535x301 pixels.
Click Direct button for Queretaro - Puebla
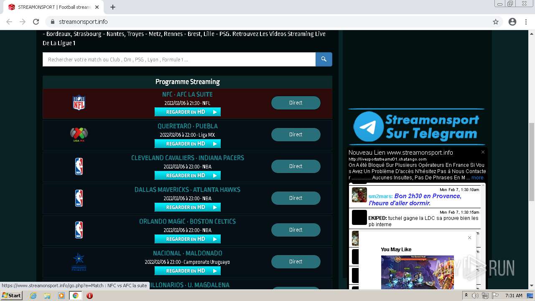pyautogui.click(x=296, y=135)
